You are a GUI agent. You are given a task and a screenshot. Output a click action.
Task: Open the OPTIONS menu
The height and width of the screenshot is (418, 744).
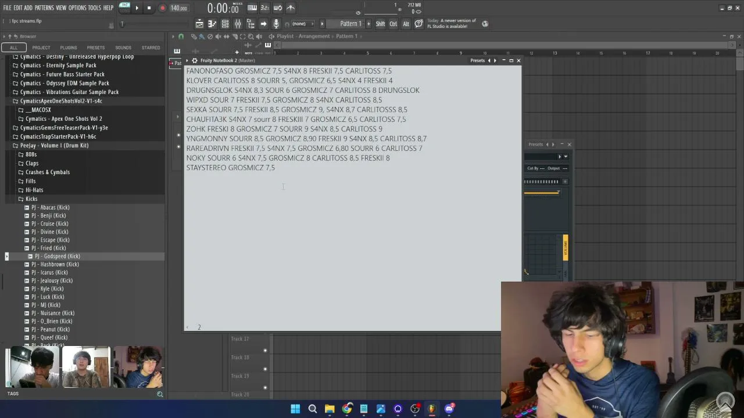(77, 8)
